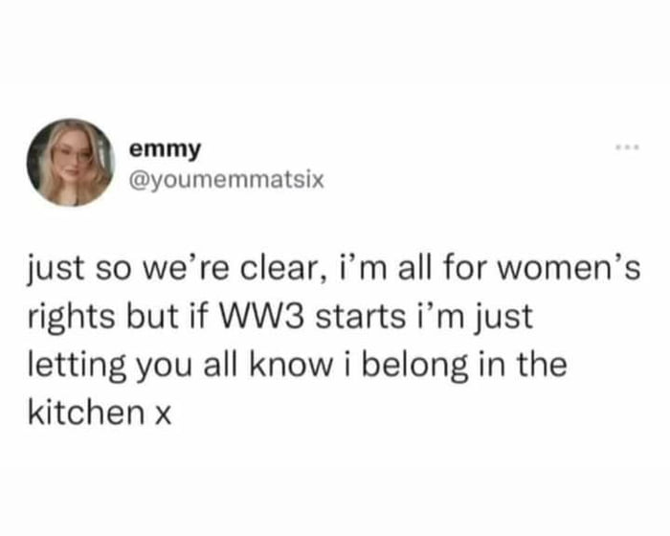Click the word 'women's' in the tweet
670x536 pixels.
pos(570,270)
